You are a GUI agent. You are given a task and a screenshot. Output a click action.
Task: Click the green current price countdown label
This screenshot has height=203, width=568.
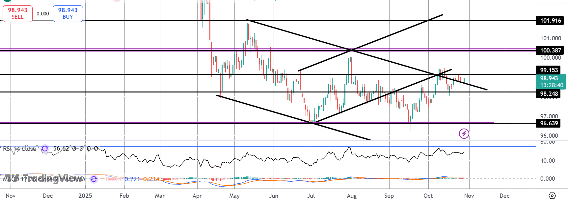point(552,82)
